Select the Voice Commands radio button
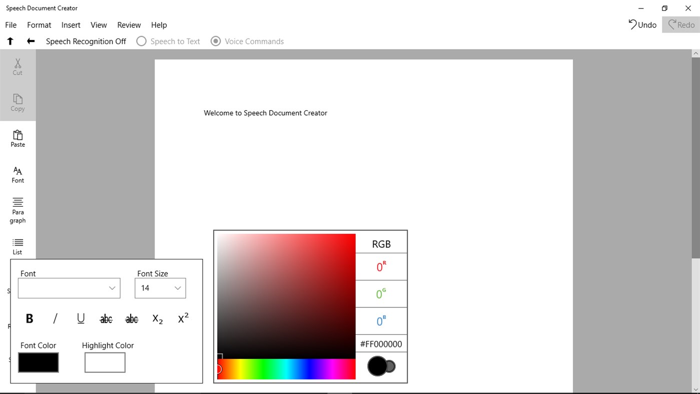The width and height of the screenshot is (700, 394). [216, 41]
